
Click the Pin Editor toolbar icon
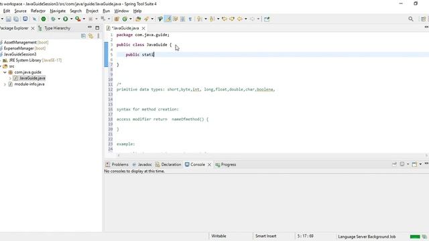(x=267, y=19)
